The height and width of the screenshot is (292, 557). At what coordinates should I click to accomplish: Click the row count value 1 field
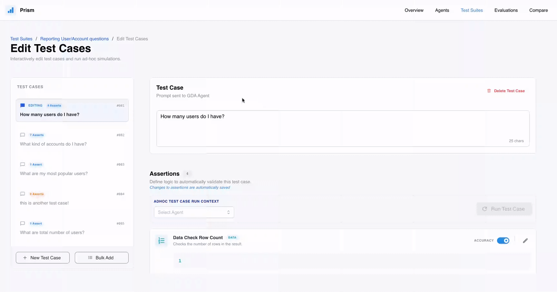click(352, 261)
